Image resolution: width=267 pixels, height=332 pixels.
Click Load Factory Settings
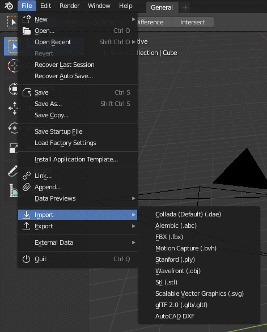[x=78, y=143]
